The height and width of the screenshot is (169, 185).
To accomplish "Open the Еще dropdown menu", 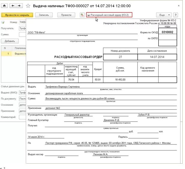I will click(x=164, y=15).
